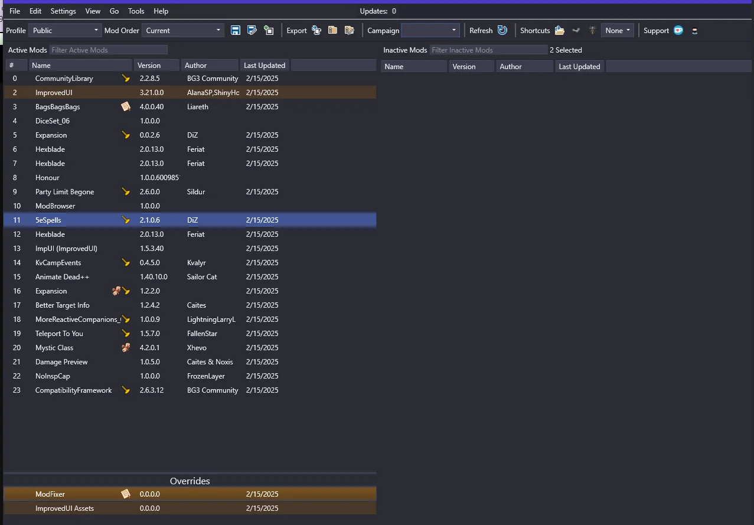
Task: Click the Filter Active Mods field
Action: [109, 50]
